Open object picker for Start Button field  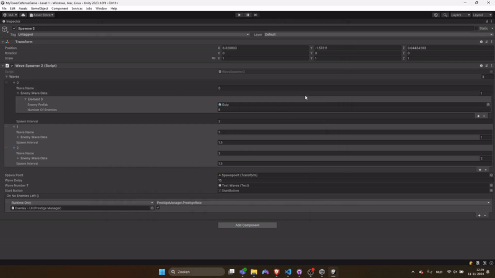pyautogui.click(x=491, y=191)
